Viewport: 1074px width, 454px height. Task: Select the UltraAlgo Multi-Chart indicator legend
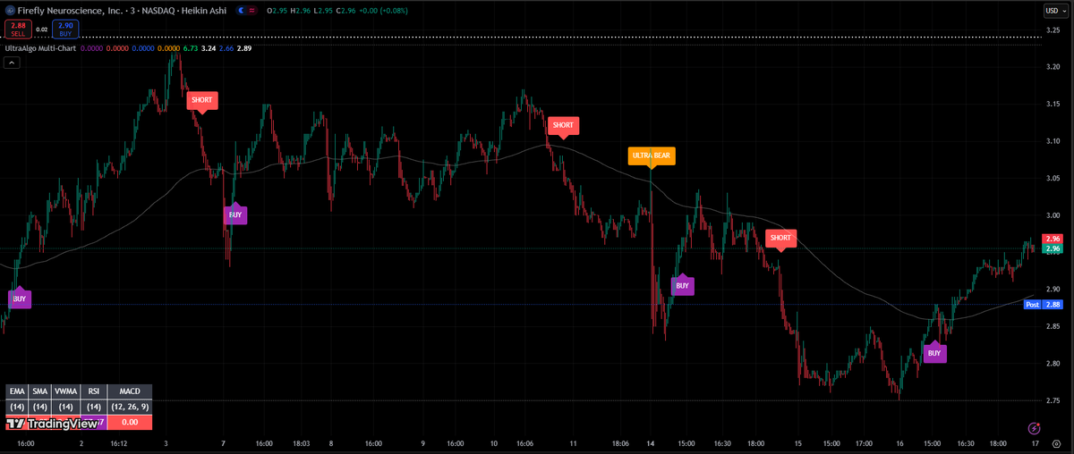[x=39, y=48]
